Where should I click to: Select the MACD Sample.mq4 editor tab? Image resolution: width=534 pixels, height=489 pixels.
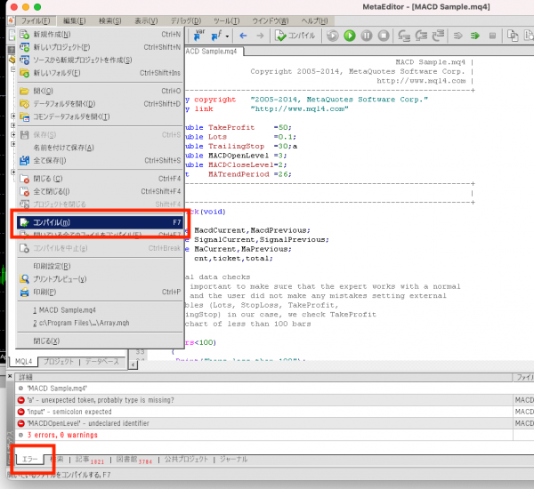pos(214,52)
